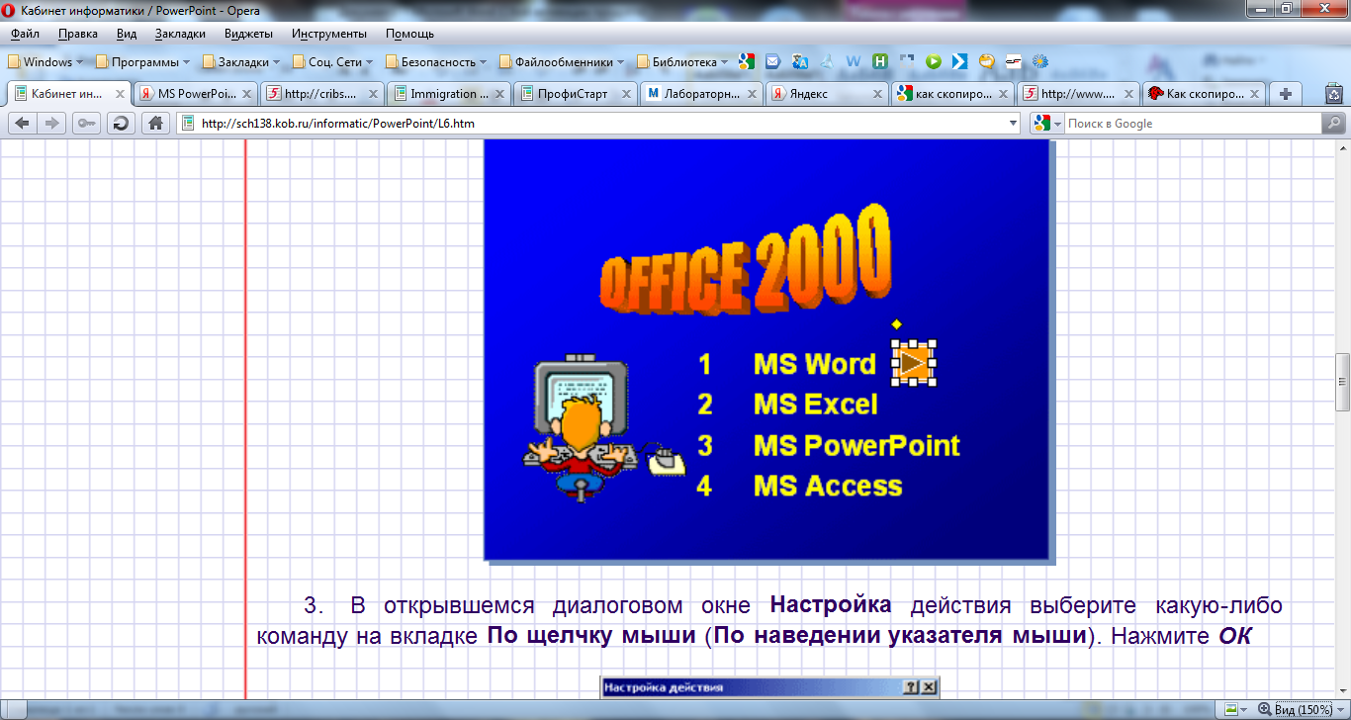
Task: Switch to the ПрофиСтарт tab
Action: (576, 94)
